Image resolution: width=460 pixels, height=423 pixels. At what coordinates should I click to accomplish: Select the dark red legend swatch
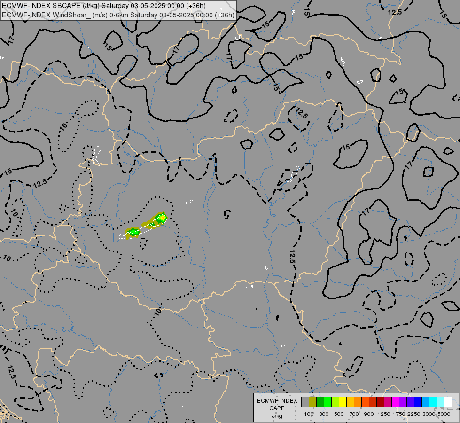pos(381,402)
